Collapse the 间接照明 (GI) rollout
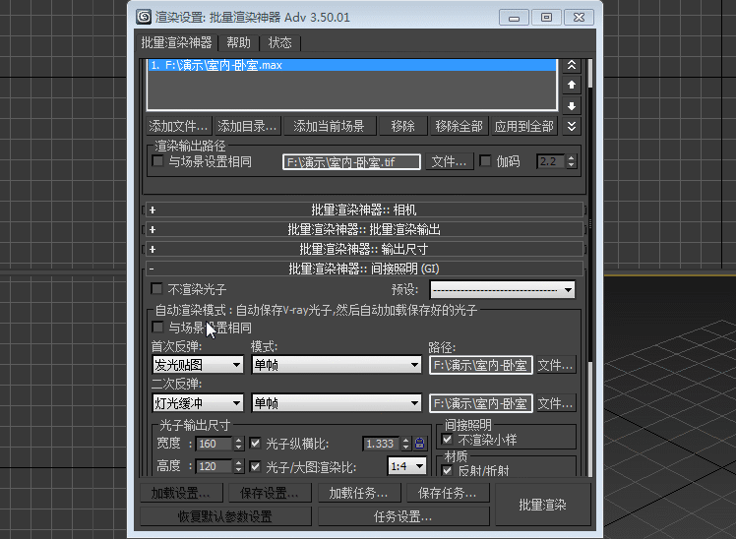Screen dimensions: 736x539 point(364,269)
